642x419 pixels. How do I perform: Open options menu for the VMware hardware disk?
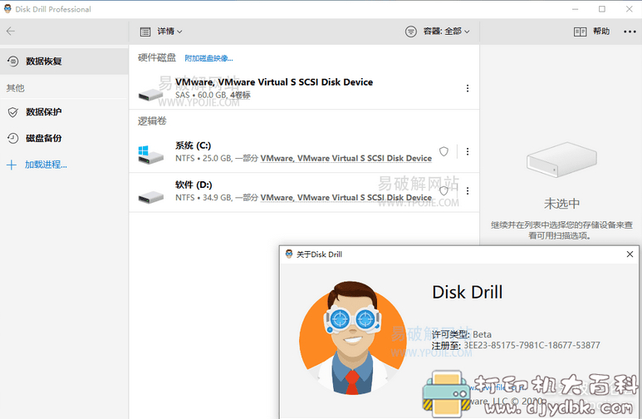coord(468,88)
